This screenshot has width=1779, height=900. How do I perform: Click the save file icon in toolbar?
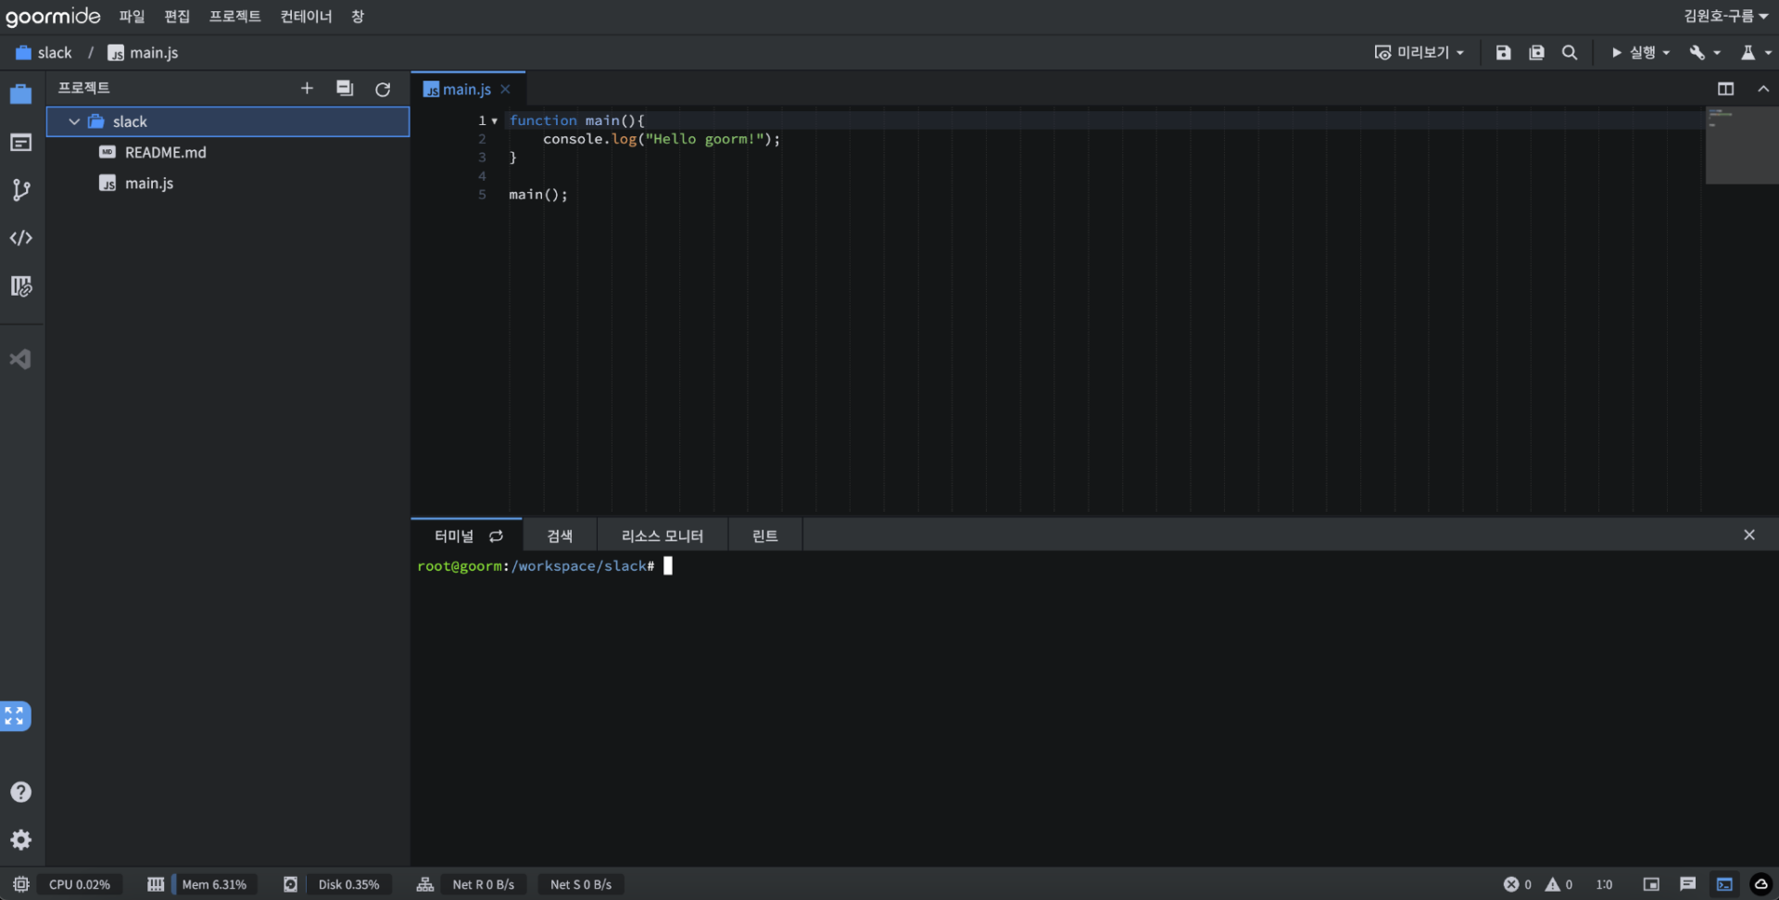click(1503, 53)
